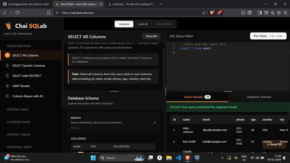Expand the GROUPING DATA section

click(19, 147)
